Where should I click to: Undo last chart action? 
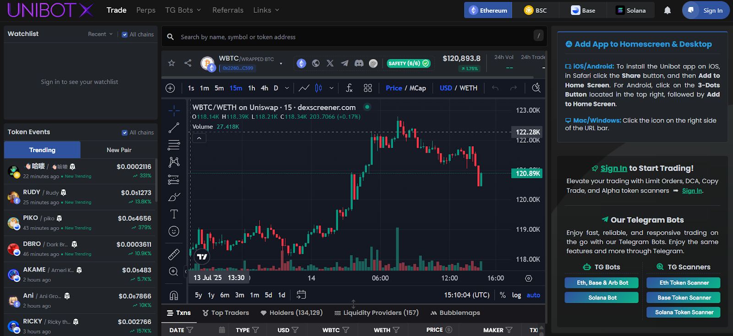coord(495,88)
